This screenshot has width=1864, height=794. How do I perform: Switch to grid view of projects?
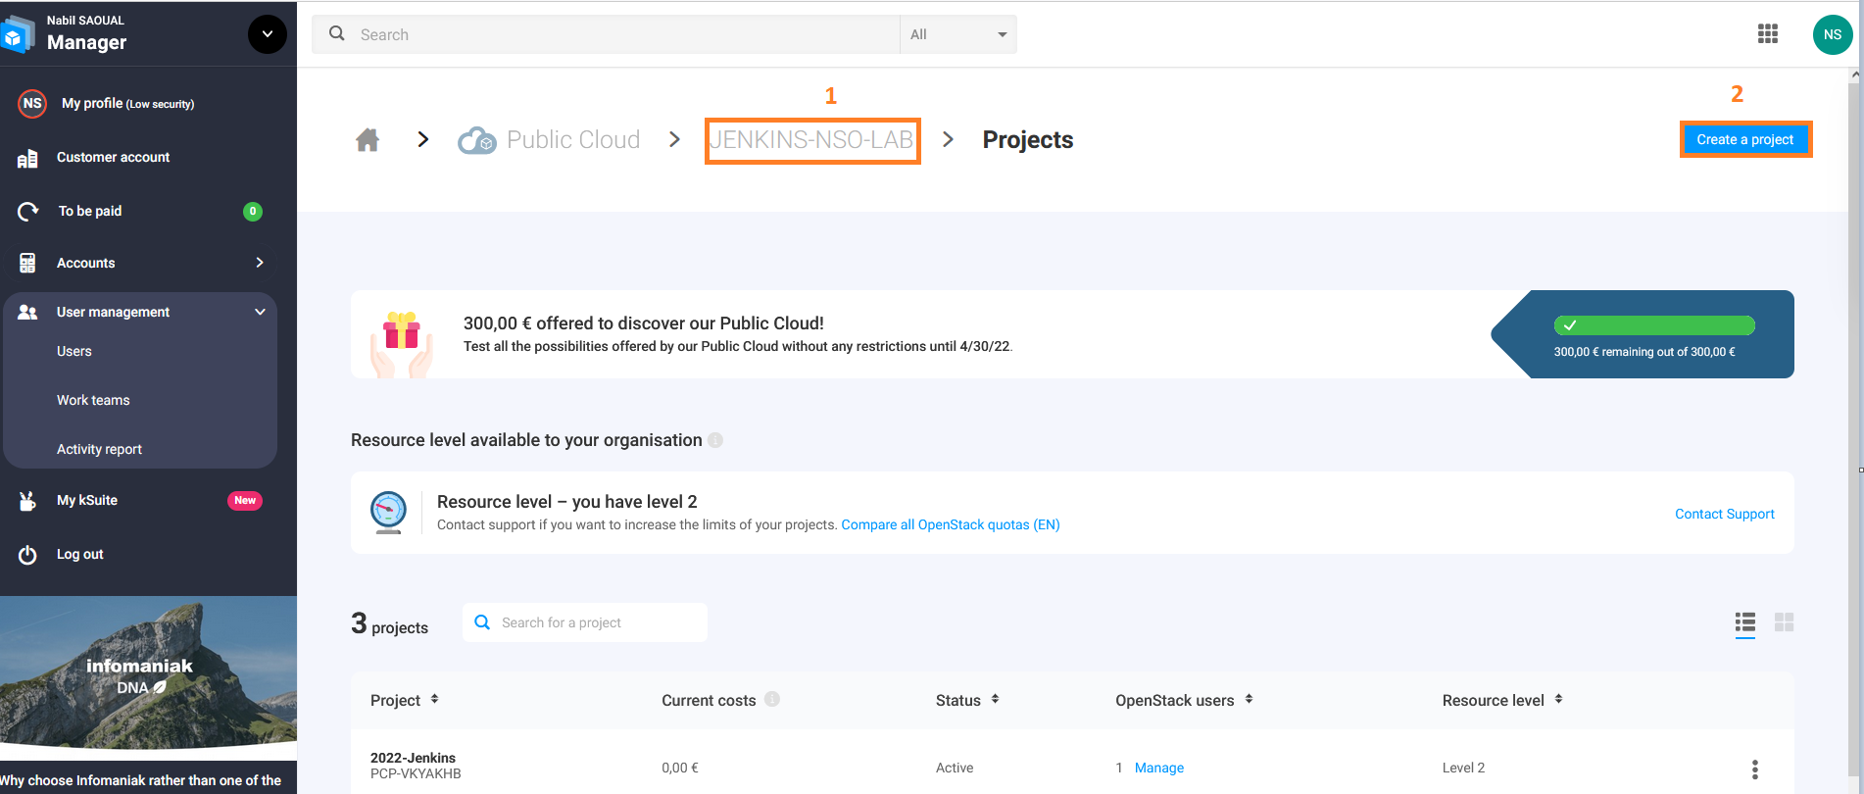(x=1785, y=622)
